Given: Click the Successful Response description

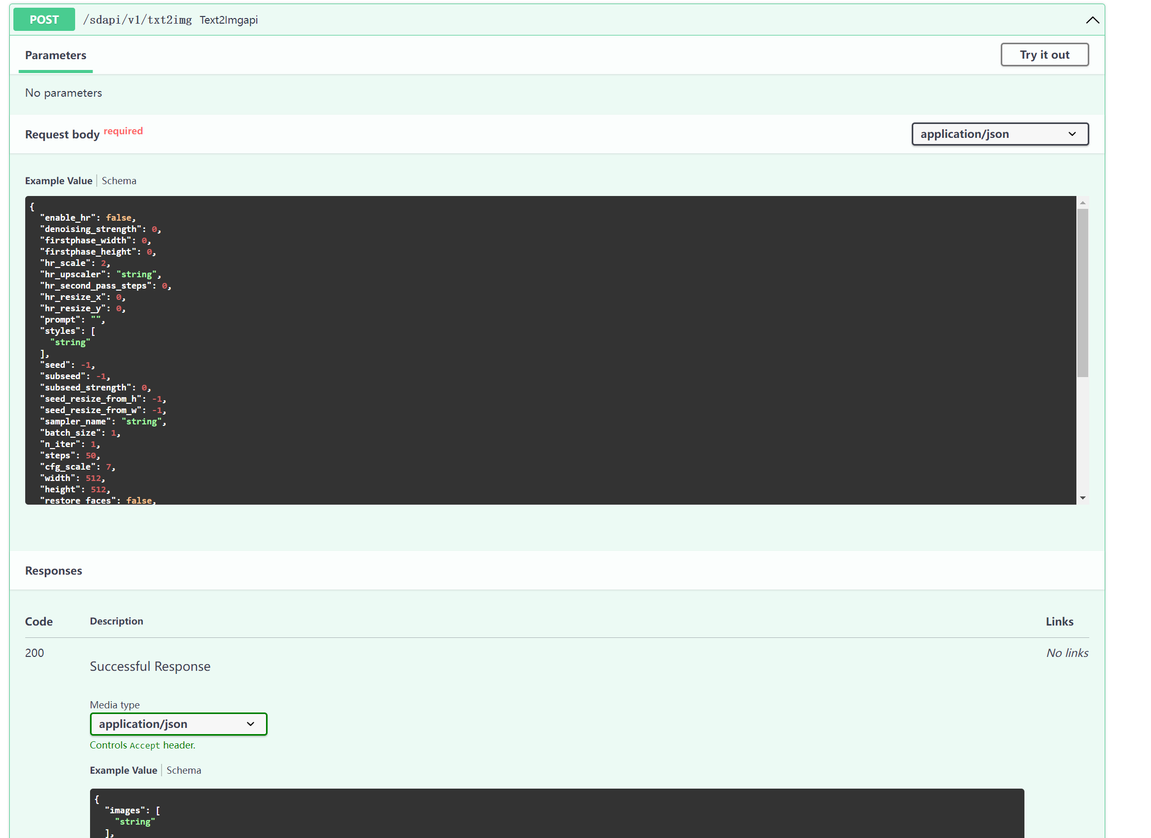Looking at the screenshot, I should pos(150,667).
